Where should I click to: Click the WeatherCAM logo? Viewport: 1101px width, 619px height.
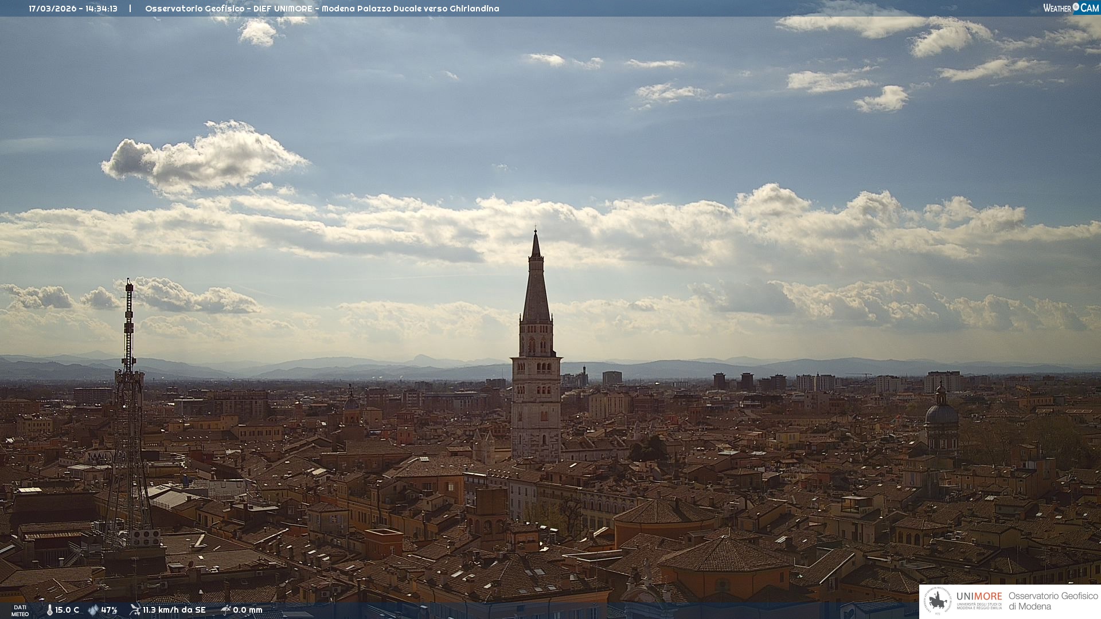1071,8
